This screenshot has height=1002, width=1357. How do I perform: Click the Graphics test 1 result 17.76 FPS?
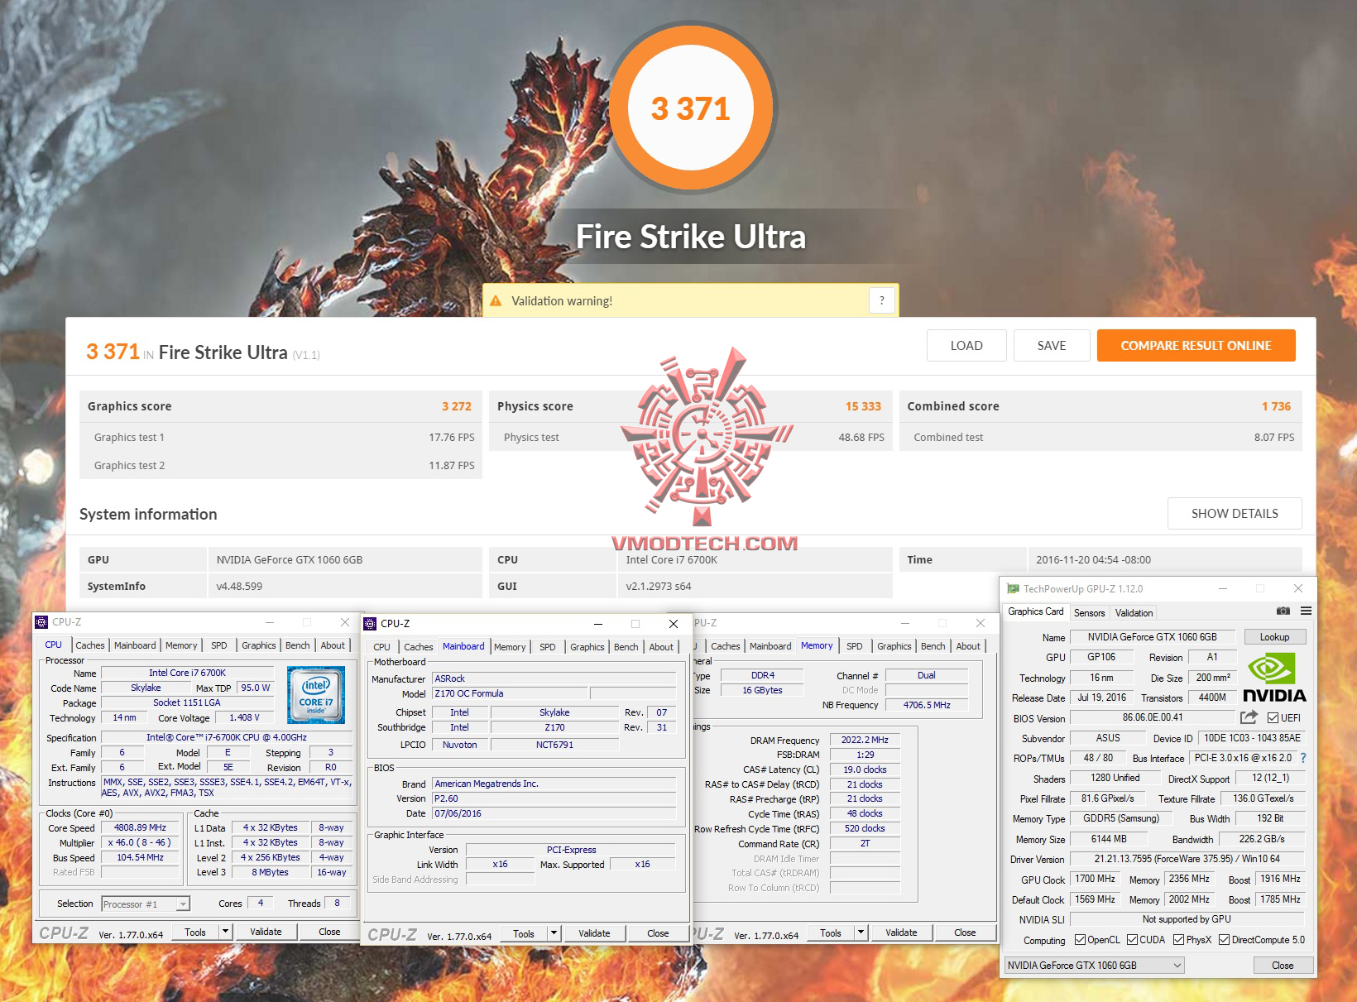coord(452,437)
